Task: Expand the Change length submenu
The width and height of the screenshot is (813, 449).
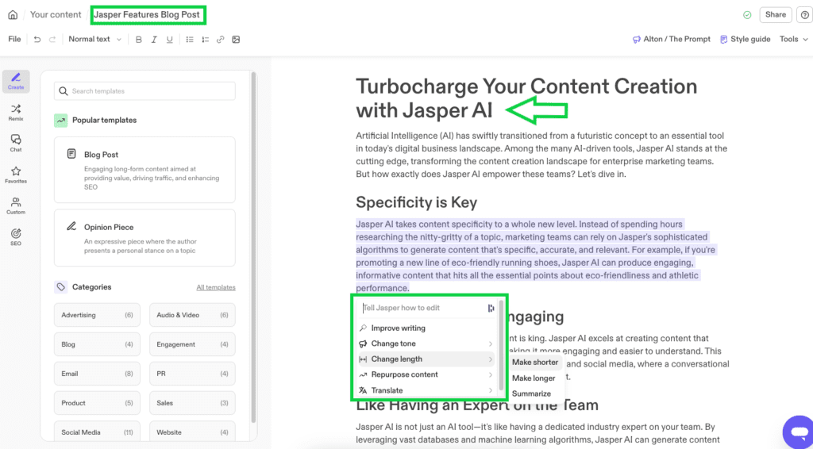Action: coord(426,359)
